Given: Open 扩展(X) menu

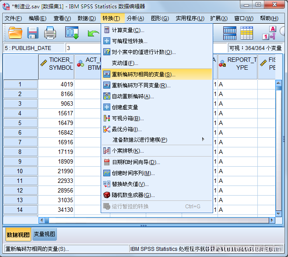Looking at the screenshot, I should (219, 18).
